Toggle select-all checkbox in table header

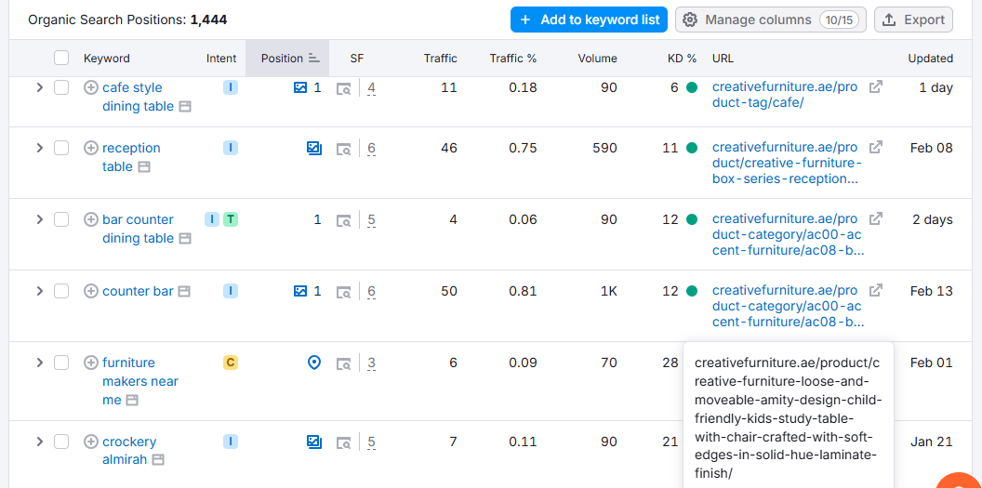coord(60,59)
